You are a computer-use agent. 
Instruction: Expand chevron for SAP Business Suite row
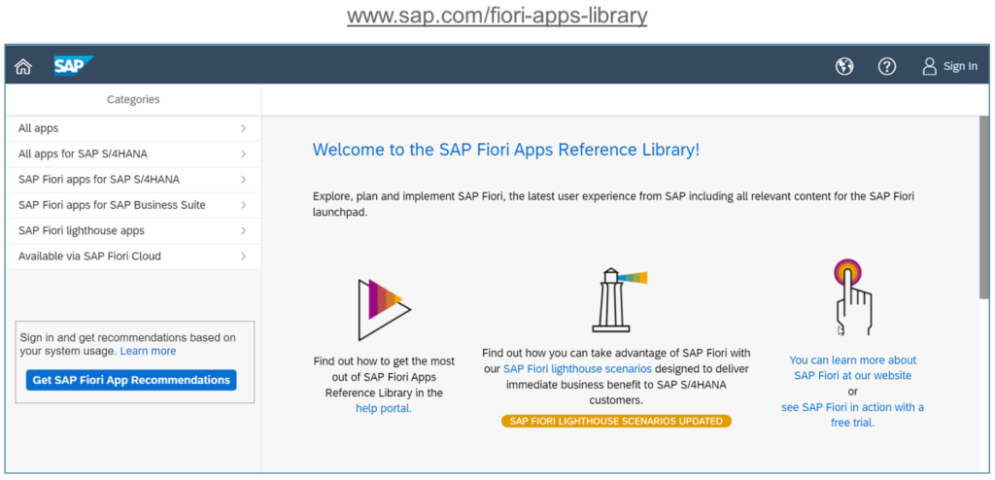[x=244, y=205]
